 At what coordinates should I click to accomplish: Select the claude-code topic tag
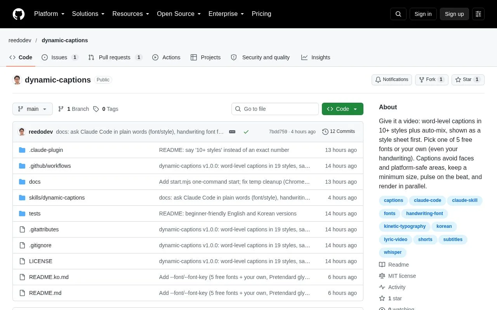click(x=427, y=200)
